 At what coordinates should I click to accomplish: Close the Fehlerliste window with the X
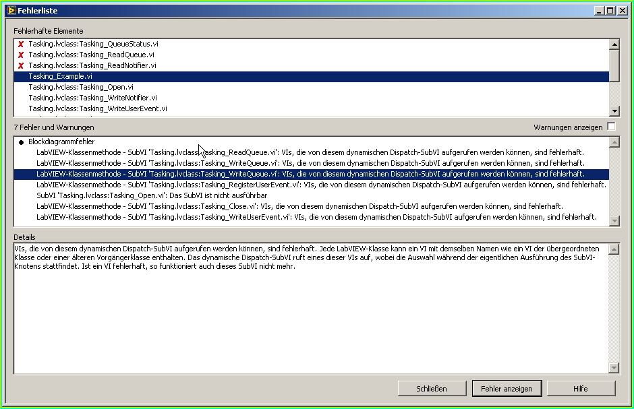tap(623, 11)
